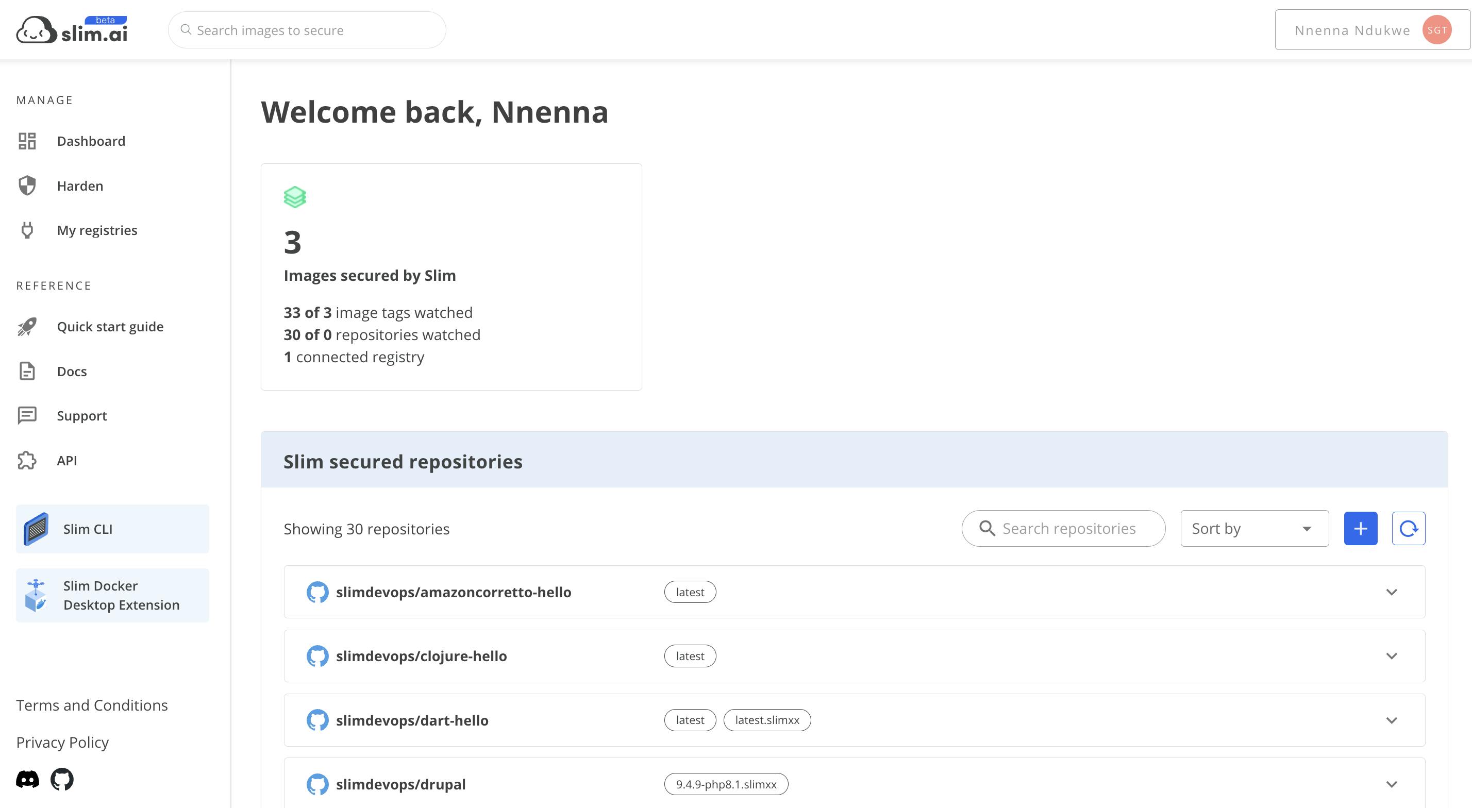Click registry icon beside amazoncorretto-hello
This screenshot has height=808, width=1472.
317,592
